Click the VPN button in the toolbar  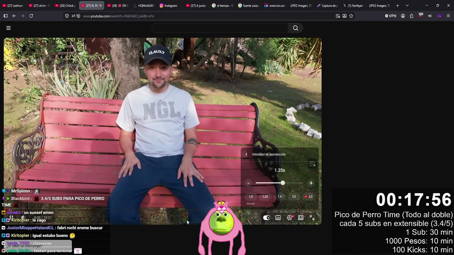391,16
